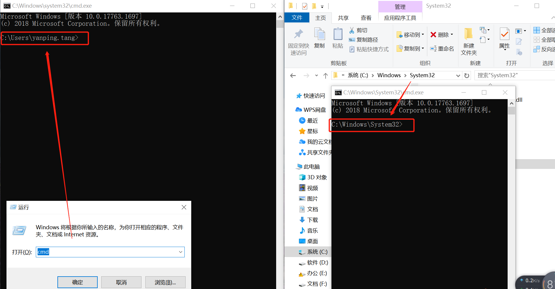Click the back navigation arrow in Explorer

point(293,75)
